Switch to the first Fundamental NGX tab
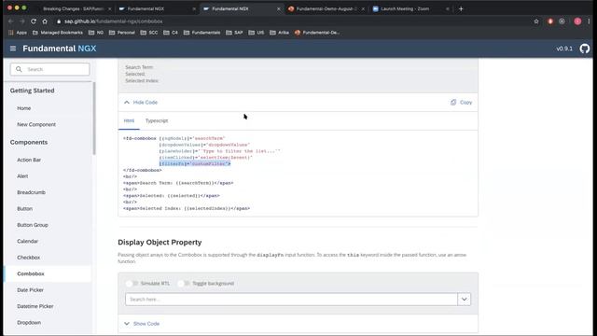This screenshot has height=336, width=597. pyautogui.click(x=146, y=8)
